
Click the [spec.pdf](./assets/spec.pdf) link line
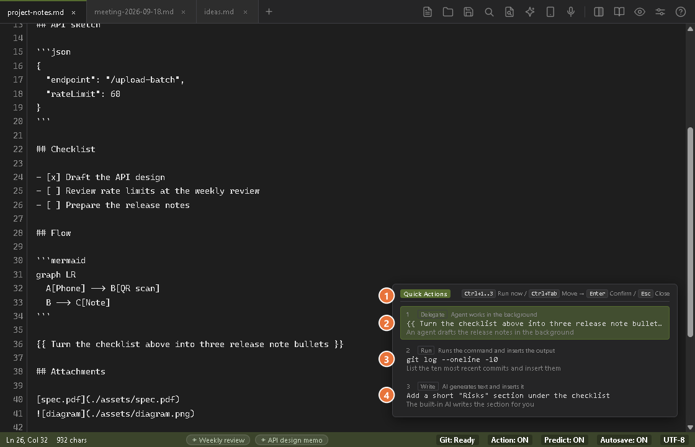pos(108,400)
